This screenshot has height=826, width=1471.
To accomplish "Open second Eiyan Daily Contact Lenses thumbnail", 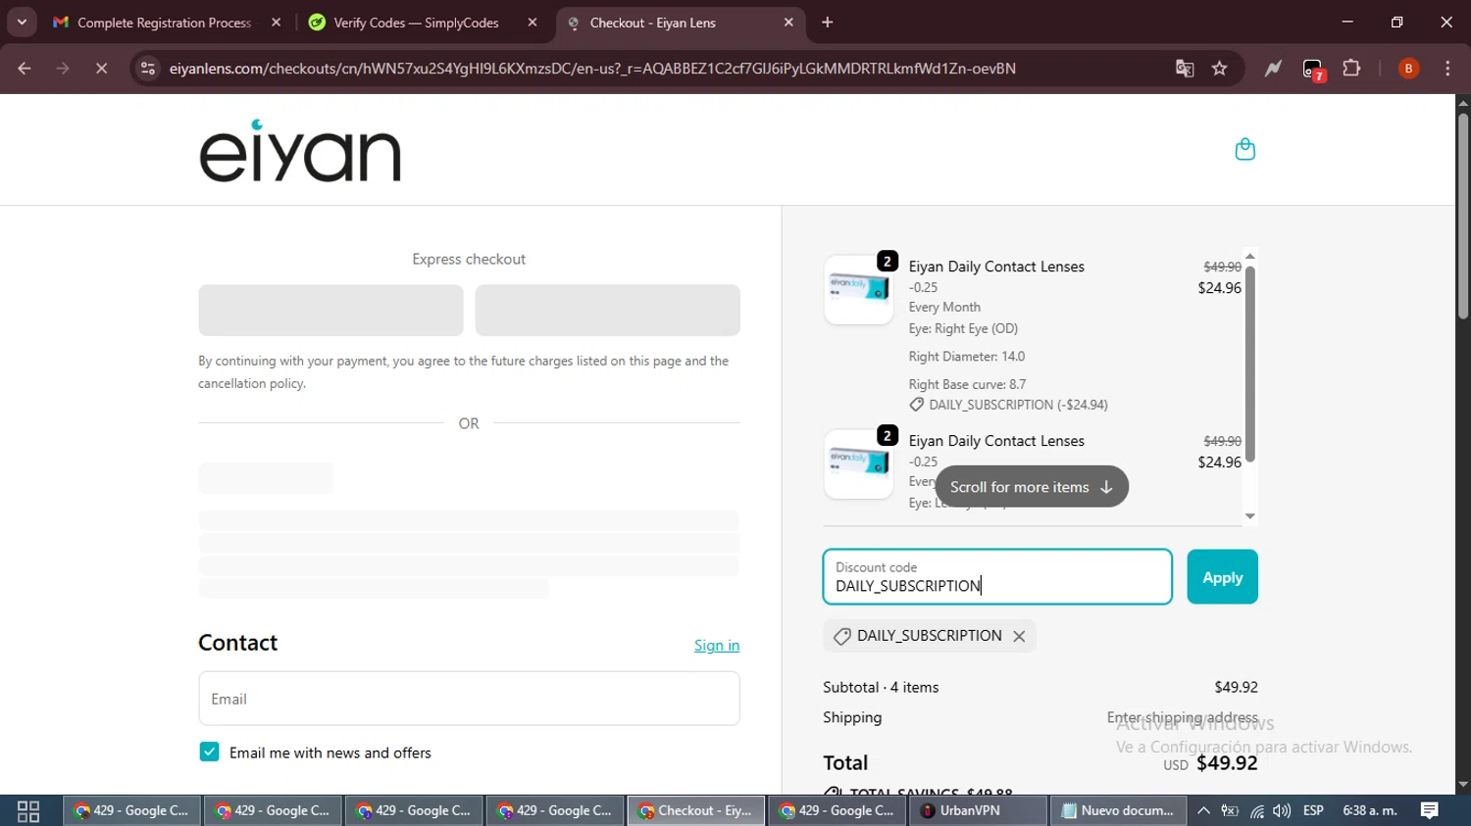I will click(x=859, y=463).
